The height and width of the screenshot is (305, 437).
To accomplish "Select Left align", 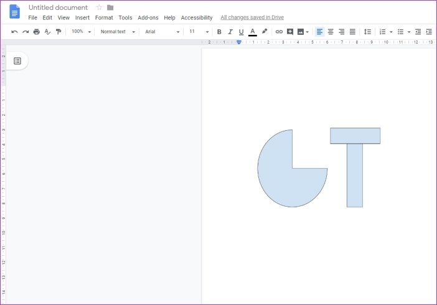I will click(320, 32).
